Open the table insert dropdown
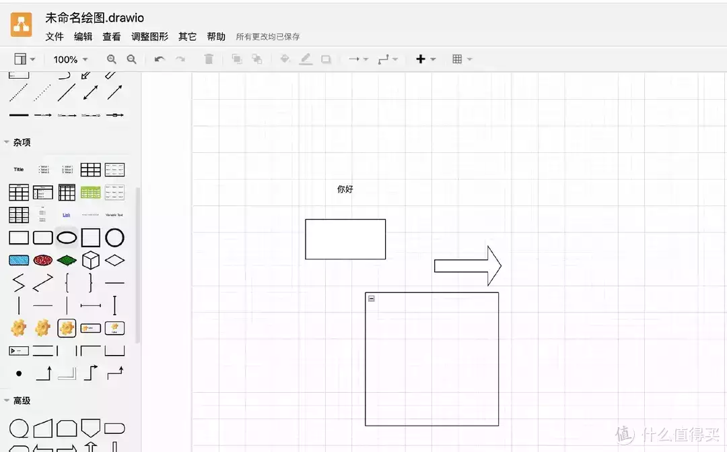This screenshot has width=727, height=452. coord(462,59)
